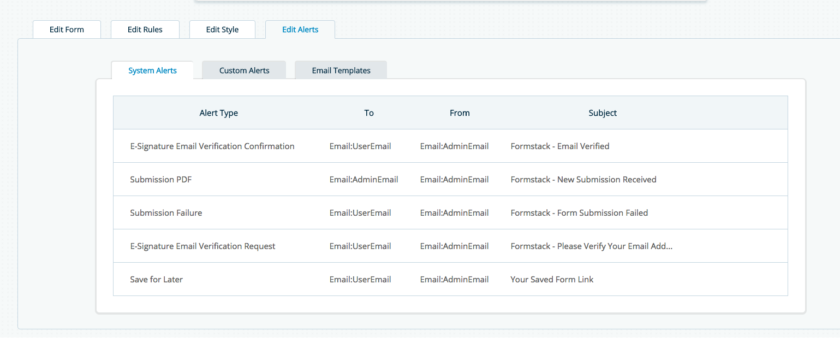Screen dimensions: 840x343
Task: Click the To column header
Action: pyautogui.click(x=369, y=113)
